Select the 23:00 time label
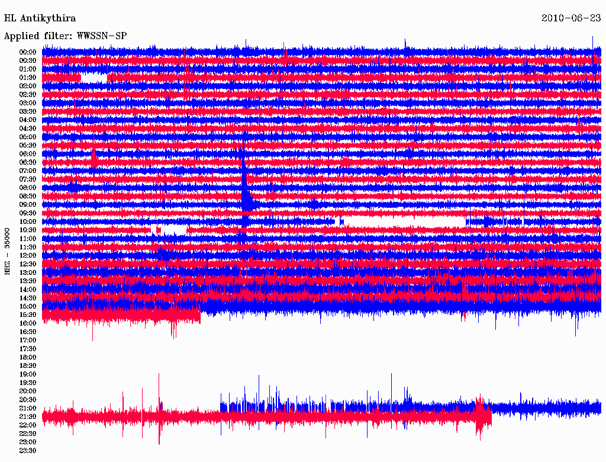 (x=28, y=442)
